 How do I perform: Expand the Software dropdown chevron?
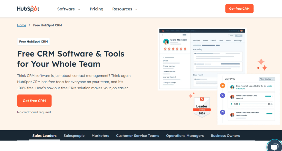coord(79,9)
